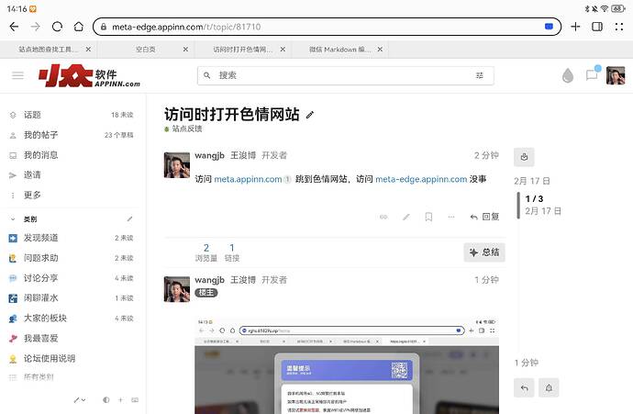The width and height of the screenshot is (633, 414).
Task: Open 我的帖子 in the sidebar
Action: click(71, 135)
